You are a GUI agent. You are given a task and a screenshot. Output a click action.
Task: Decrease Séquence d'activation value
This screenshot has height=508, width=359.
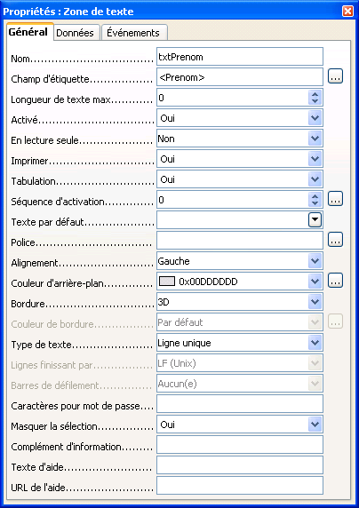click(x=315, y=203)
